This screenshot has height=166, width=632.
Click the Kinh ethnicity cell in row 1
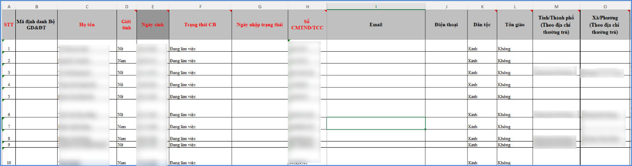(x=482, y=46)
